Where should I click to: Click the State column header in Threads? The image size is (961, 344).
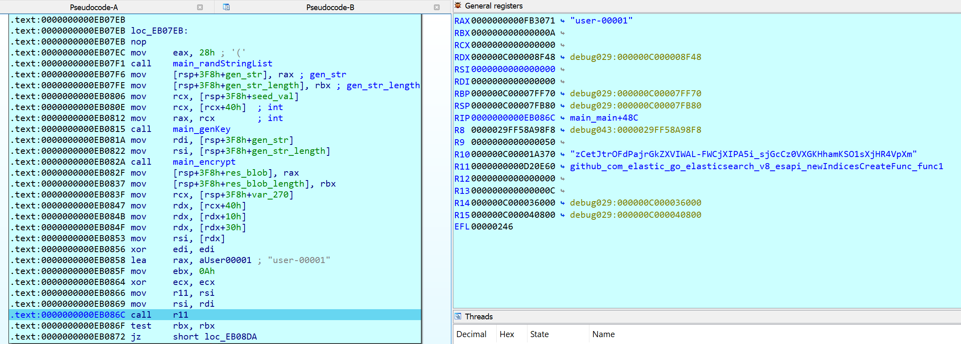(x=540, y=334)
